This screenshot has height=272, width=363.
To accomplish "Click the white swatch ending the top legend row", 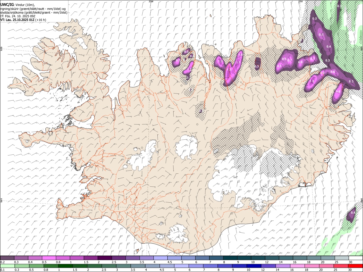I will 355,258.
